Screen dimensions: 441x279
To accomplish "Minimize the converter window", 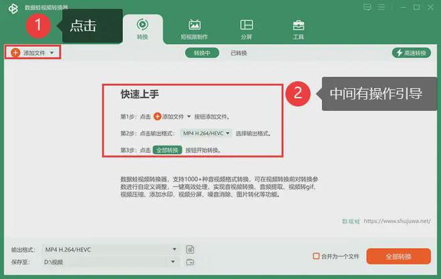I will (x=403, y=7).
